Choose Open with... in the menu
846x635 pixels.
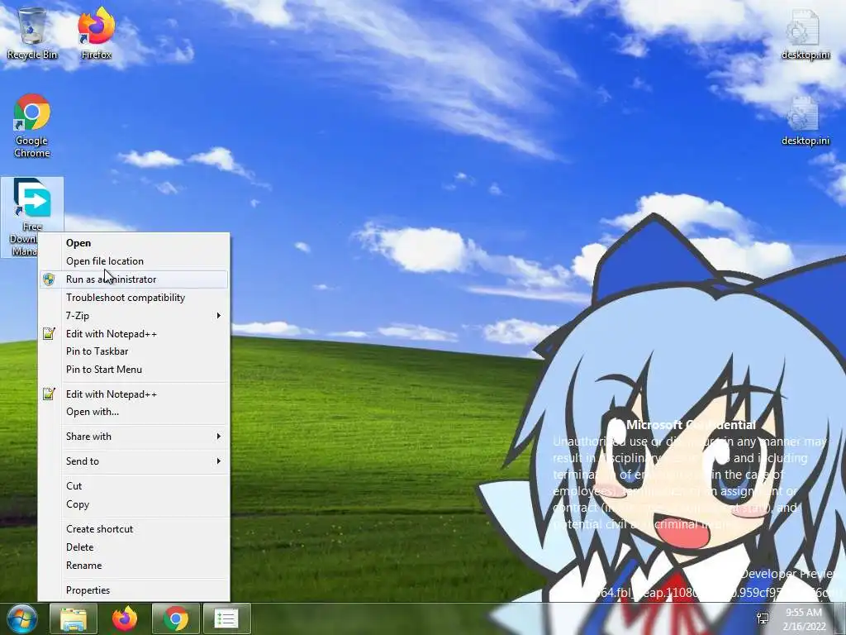point(134,412)
